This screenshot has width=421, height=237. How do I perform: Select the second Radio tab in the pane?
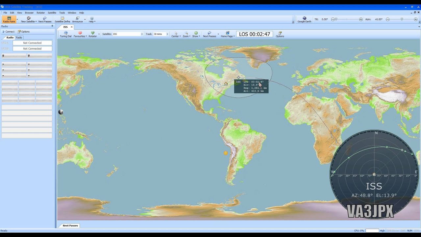[x=19, y=38]
